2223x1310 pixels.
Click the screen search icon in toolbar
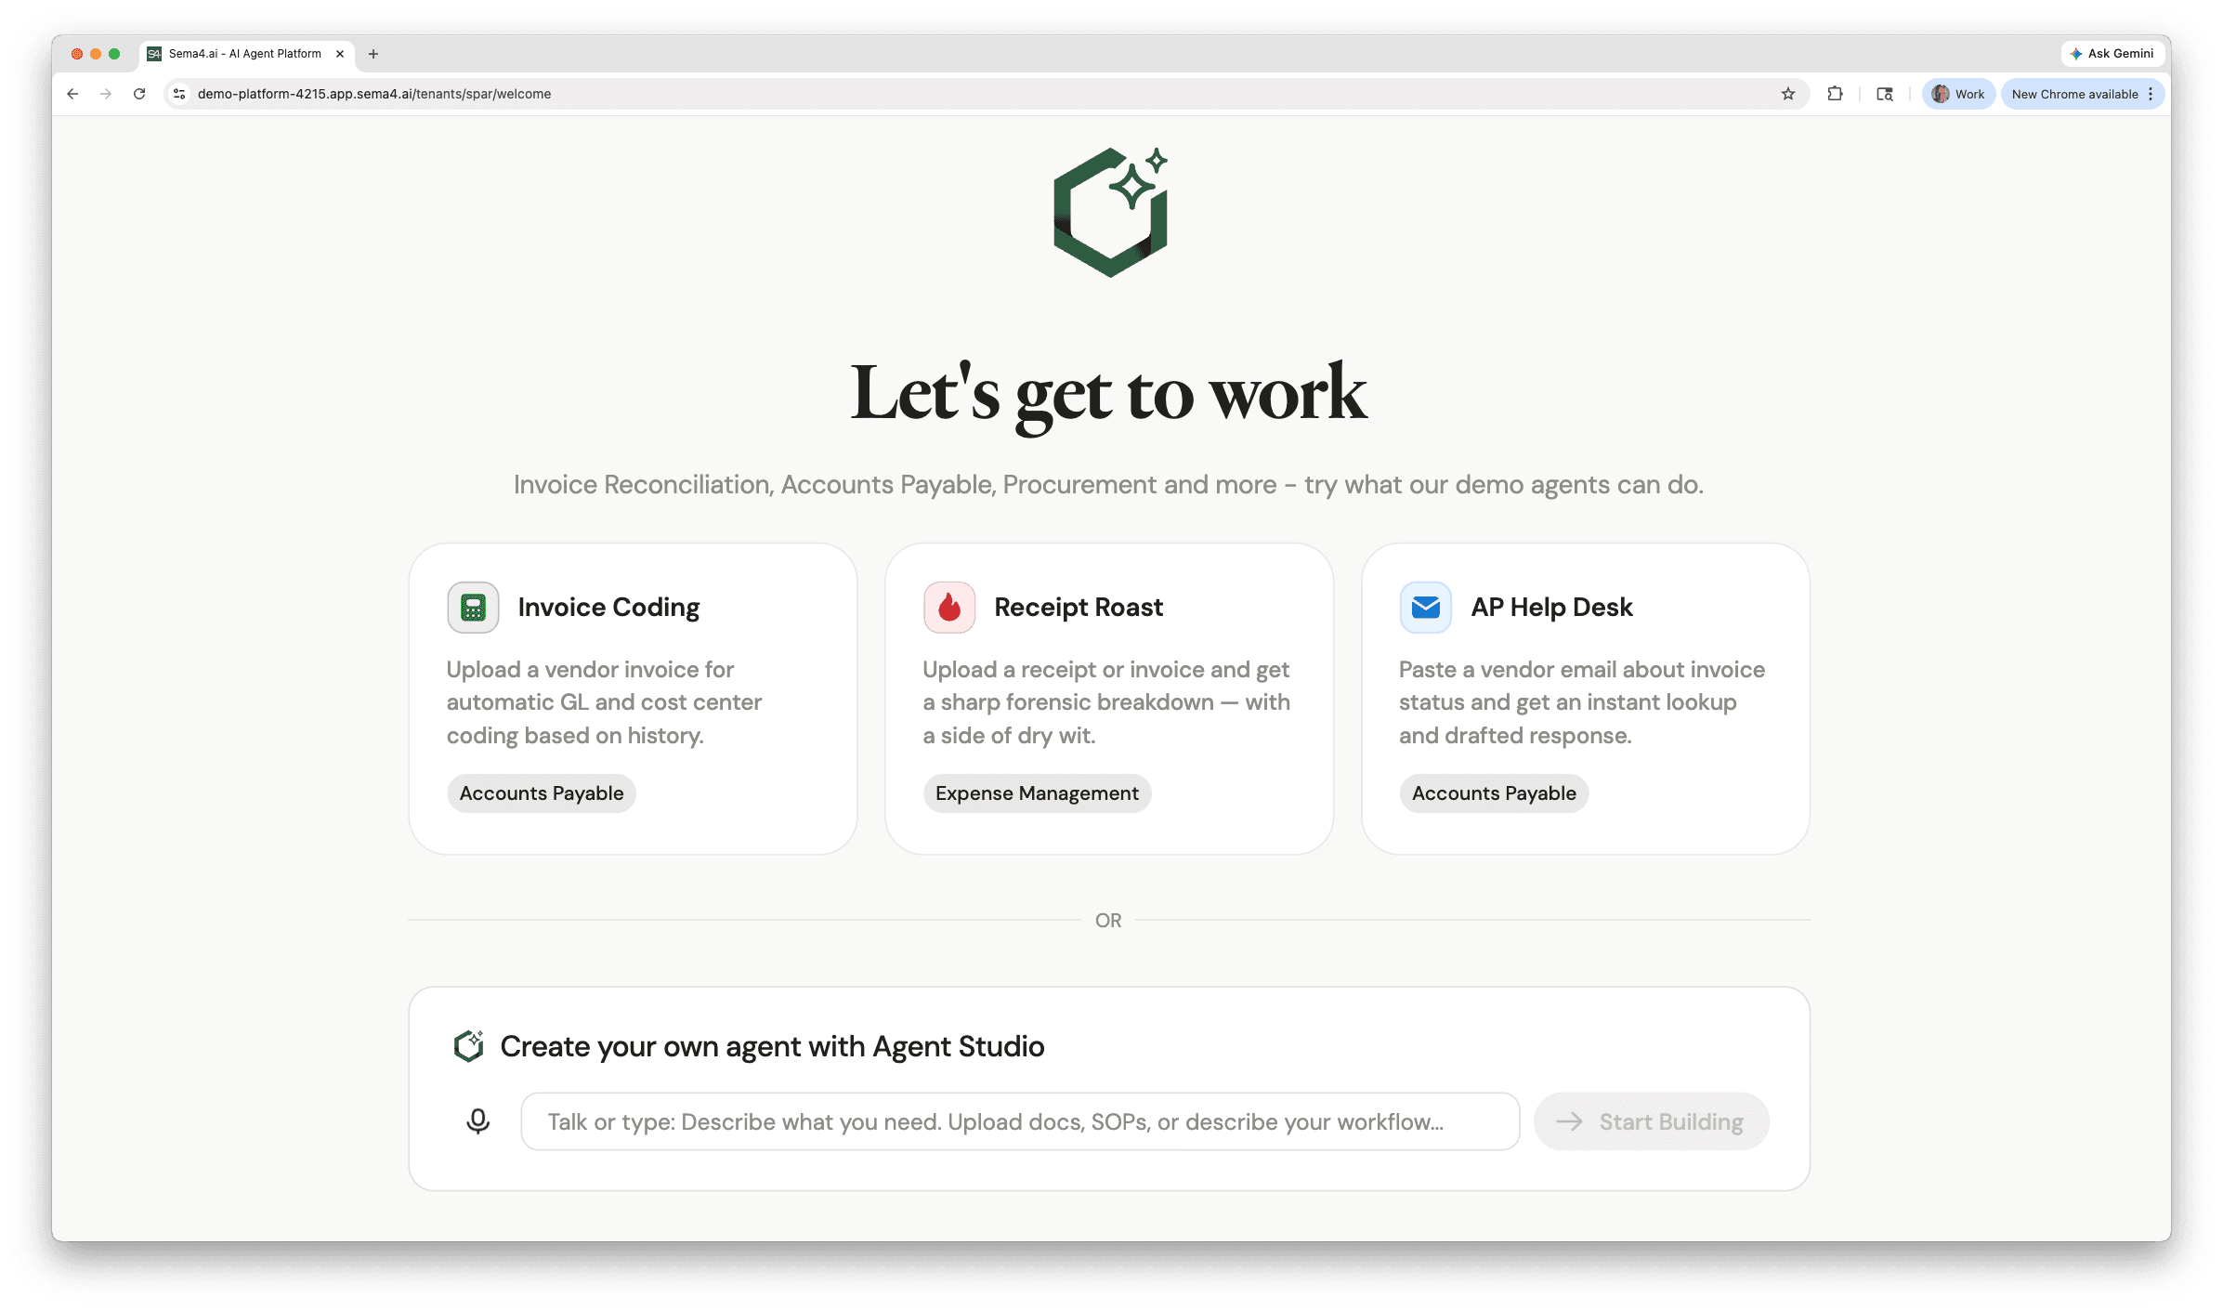click(1885, 94)
